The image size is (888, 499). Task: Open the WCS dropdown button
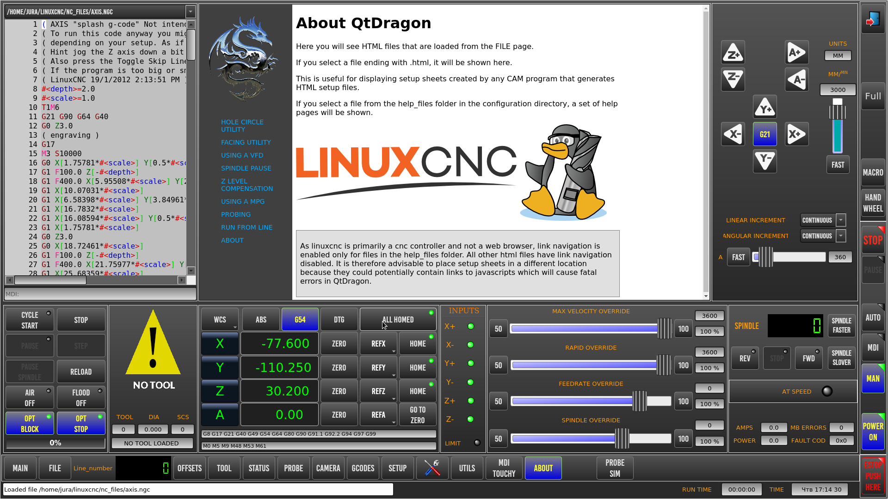(x=220, y=320)
